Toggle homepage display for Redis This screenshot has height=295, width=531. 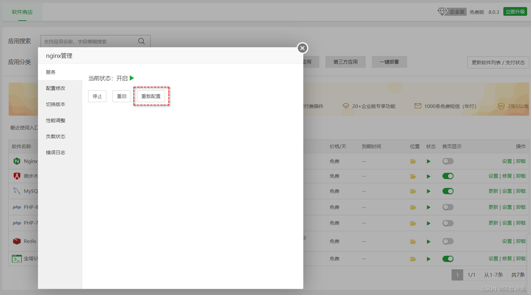[x=448, y=241]
